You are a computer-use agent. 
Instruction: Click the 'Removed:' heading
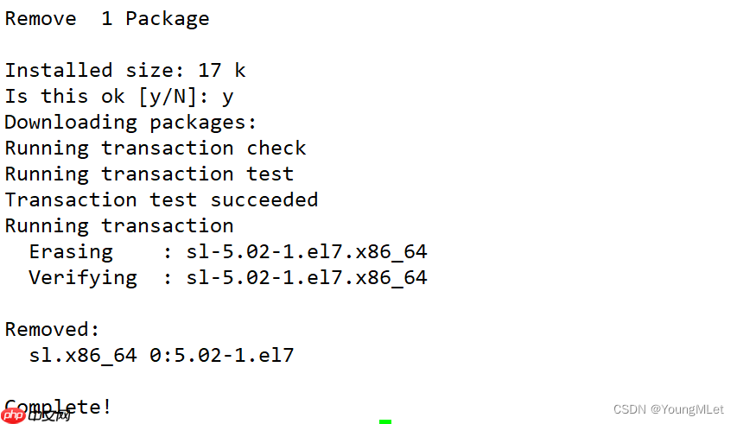click(52, 329)
